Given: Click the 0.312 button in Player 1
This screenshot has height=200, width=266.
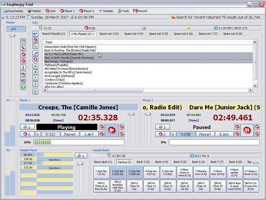Looking at the screenshot, I should click(51, 134).
